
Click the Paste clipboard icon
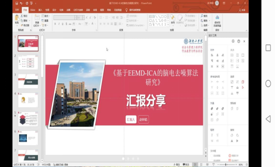pyautogui.click(x=17, y=18)
